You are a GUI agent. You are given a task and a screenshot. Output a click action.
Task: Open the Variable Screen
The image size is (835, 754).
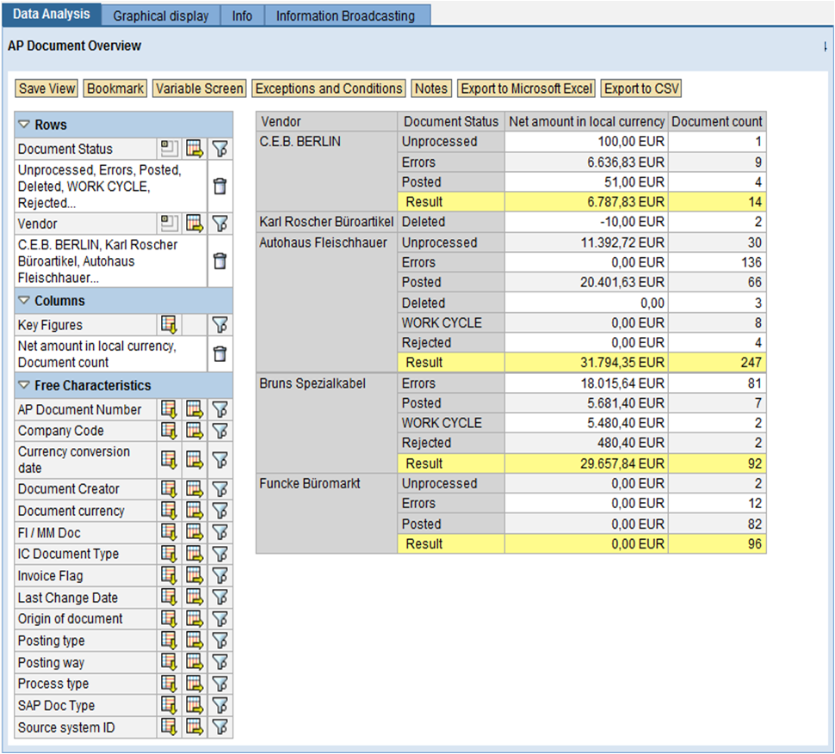(x=199, y=88)
